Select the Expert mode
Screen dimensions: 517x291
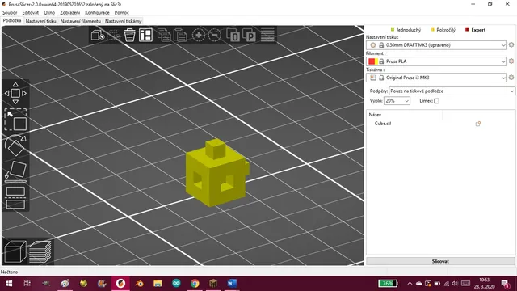click(x=476, y=30)
